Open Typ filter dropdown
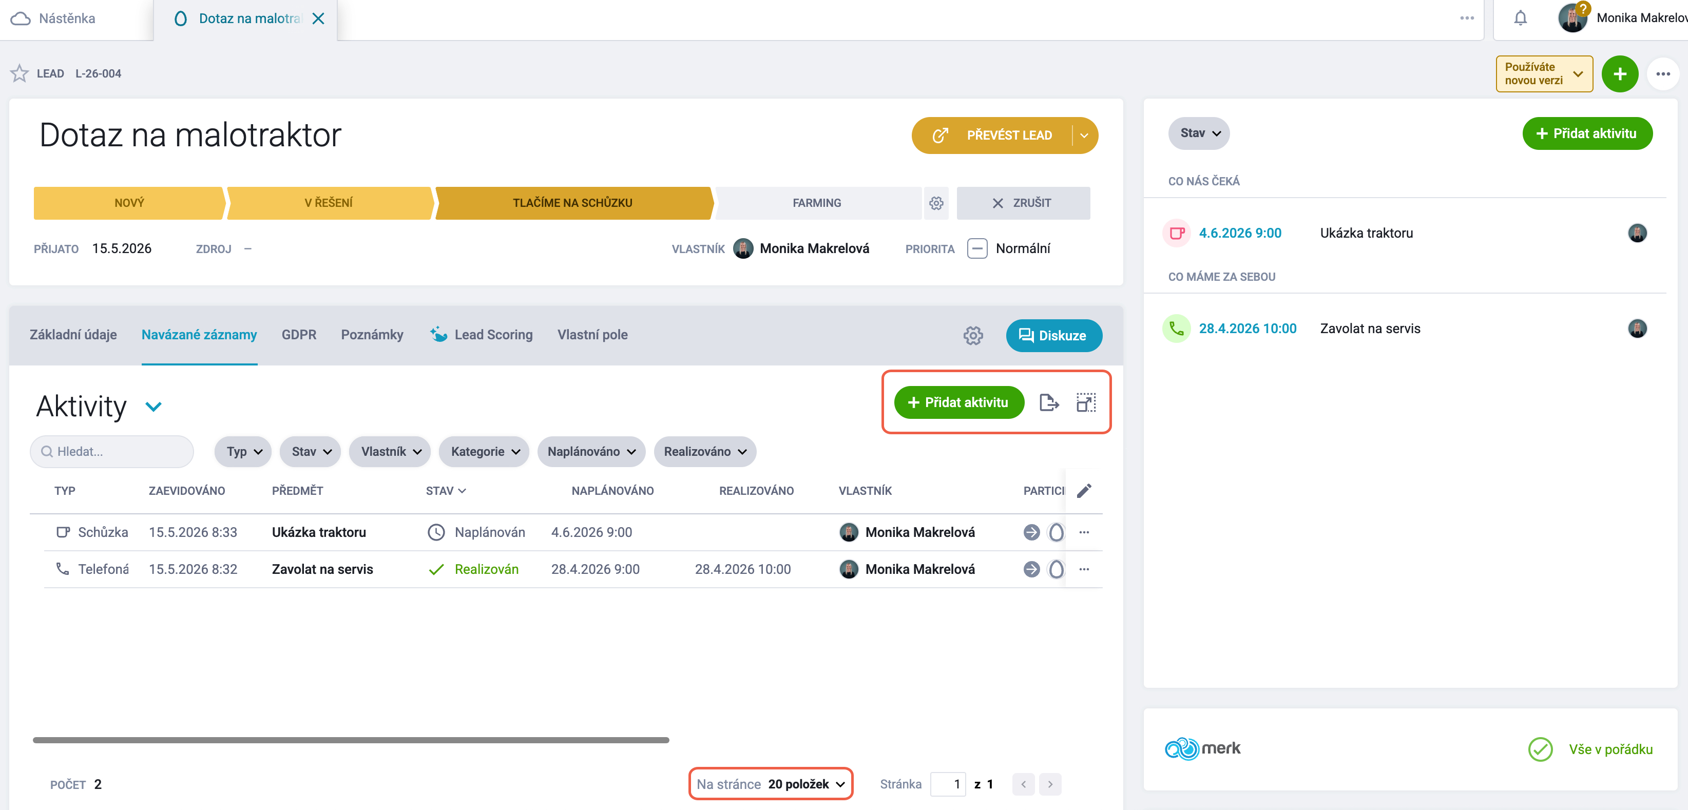This screenshot has width=1688, height=810. click(x=242, y=452)
